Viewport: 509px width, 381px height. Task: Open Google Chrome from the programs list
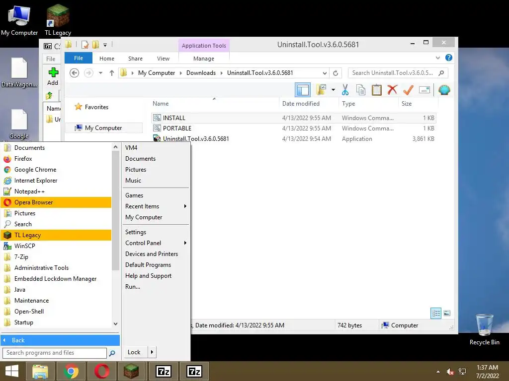[56, 170]
